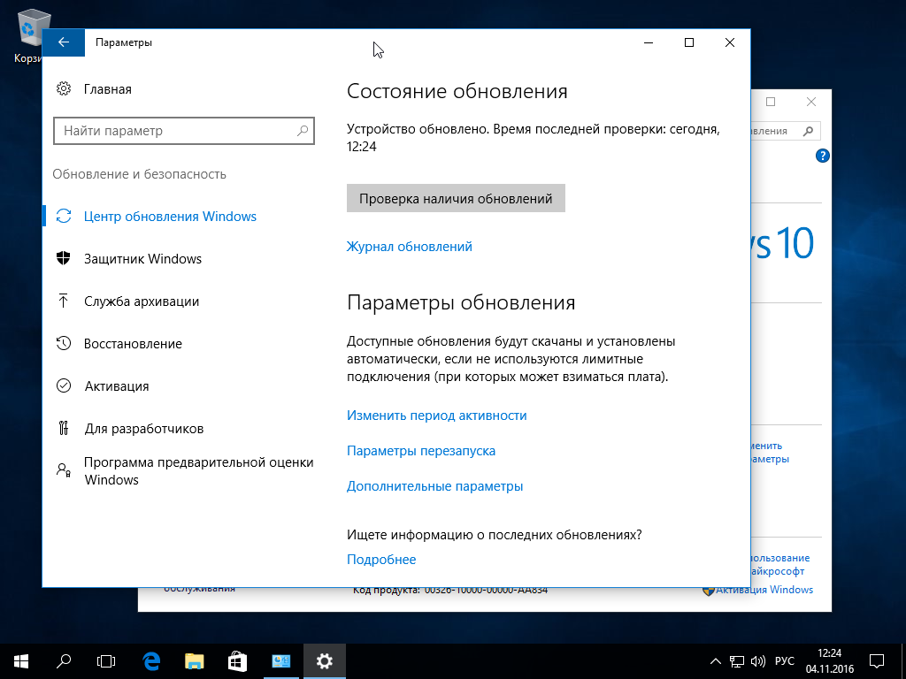Click the magnifier icon in Найти параметр field

(x=303, y=131)
